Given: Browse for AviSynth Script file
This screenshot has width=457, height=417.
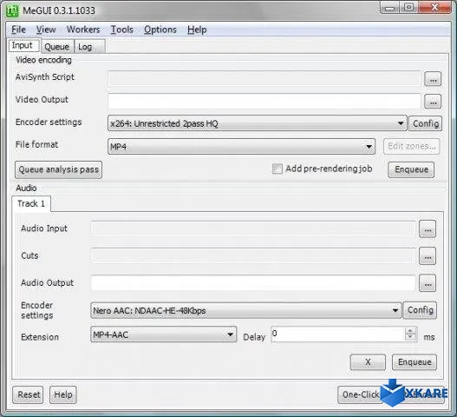Looking at the screenshot, I should 433,79.
